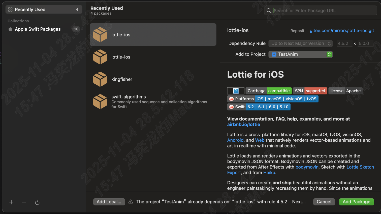The height and width of the screenshot is (214, 381).
Task: Open the Dependency Rule dropdown
Action: point(300,43)
